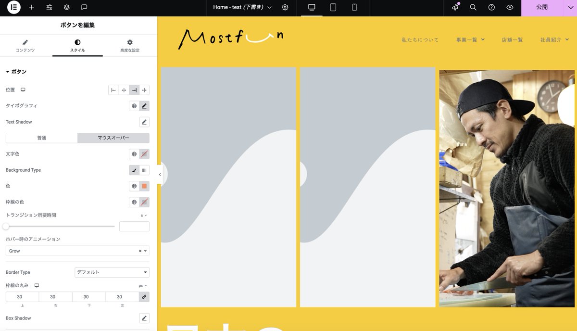
Task: Open the スタイル tab
Action: [77, 47]
